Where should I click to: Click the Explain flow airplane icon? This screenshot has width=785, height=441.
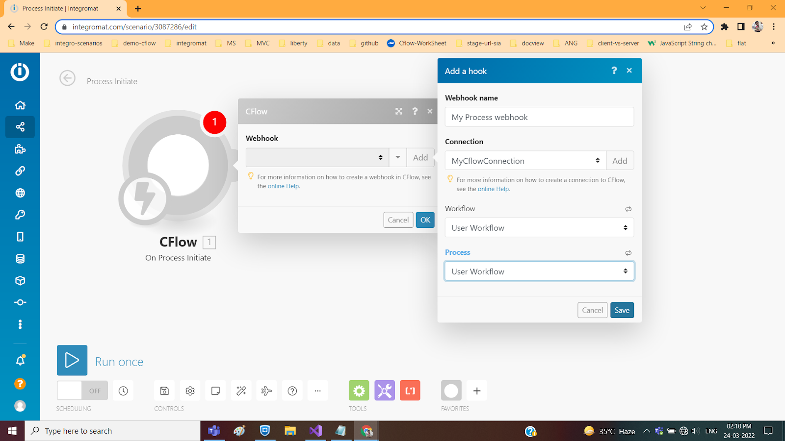point(266,391)
